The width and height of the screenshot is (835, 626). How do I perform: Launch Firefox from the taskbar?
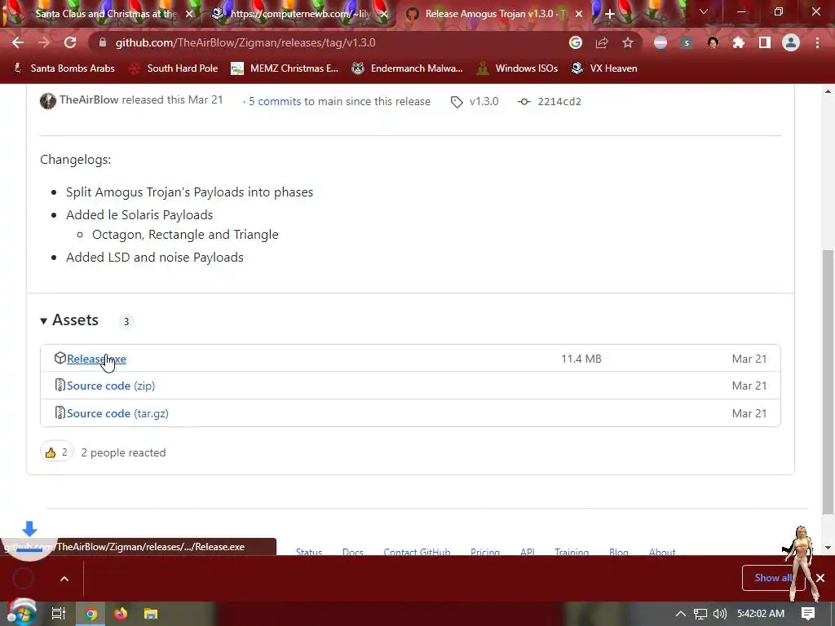pos(121,614)
